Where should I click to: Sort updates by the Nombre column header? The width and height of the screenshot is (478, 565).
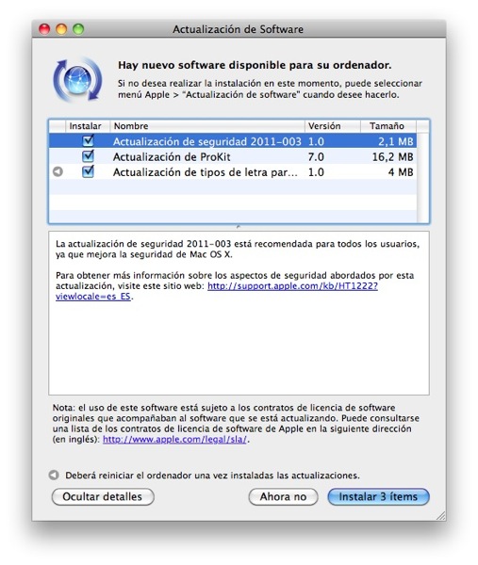coord(207,126)
